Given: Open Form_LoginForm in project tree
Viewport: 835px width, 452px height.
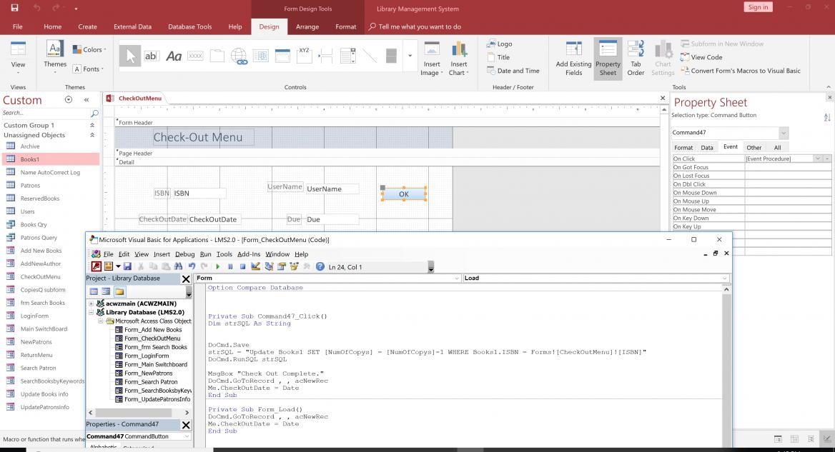Looking at the screenshot, I should click(x=147, y=356).
